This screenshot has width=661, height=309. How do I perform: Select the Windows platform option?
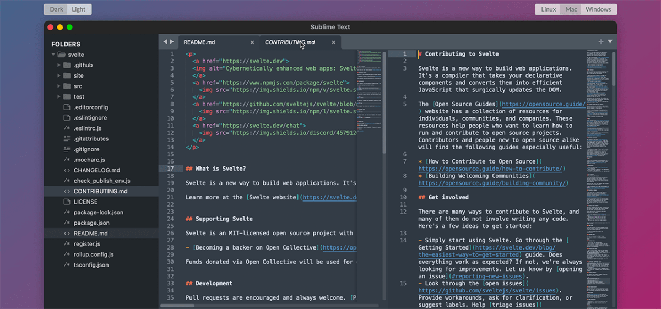(598, 9)
